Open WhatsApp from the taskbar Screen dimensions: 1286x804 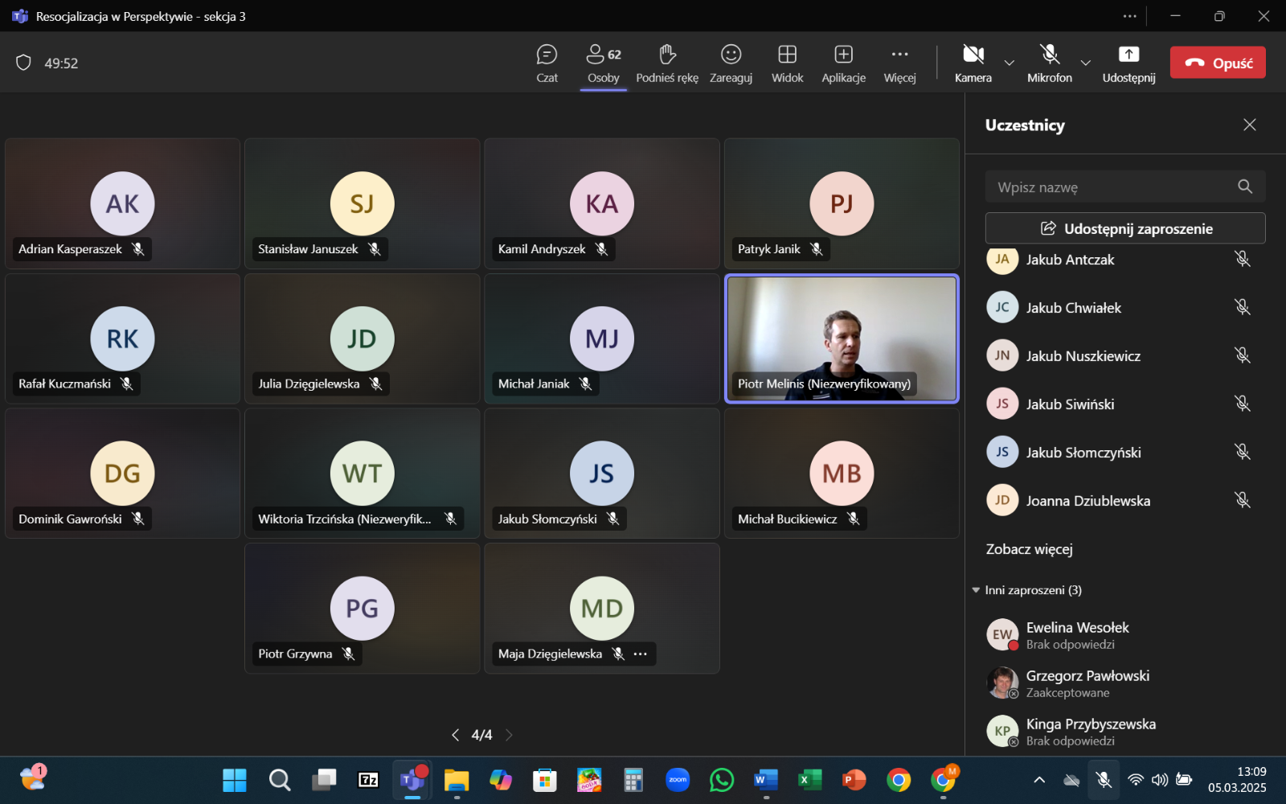(x=721, y=780)
